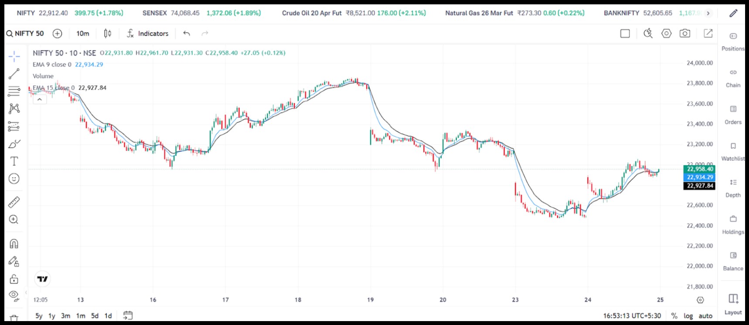Click the BANKNIFTY ticker quote
749x325 pixels.
tap(653, 13)
